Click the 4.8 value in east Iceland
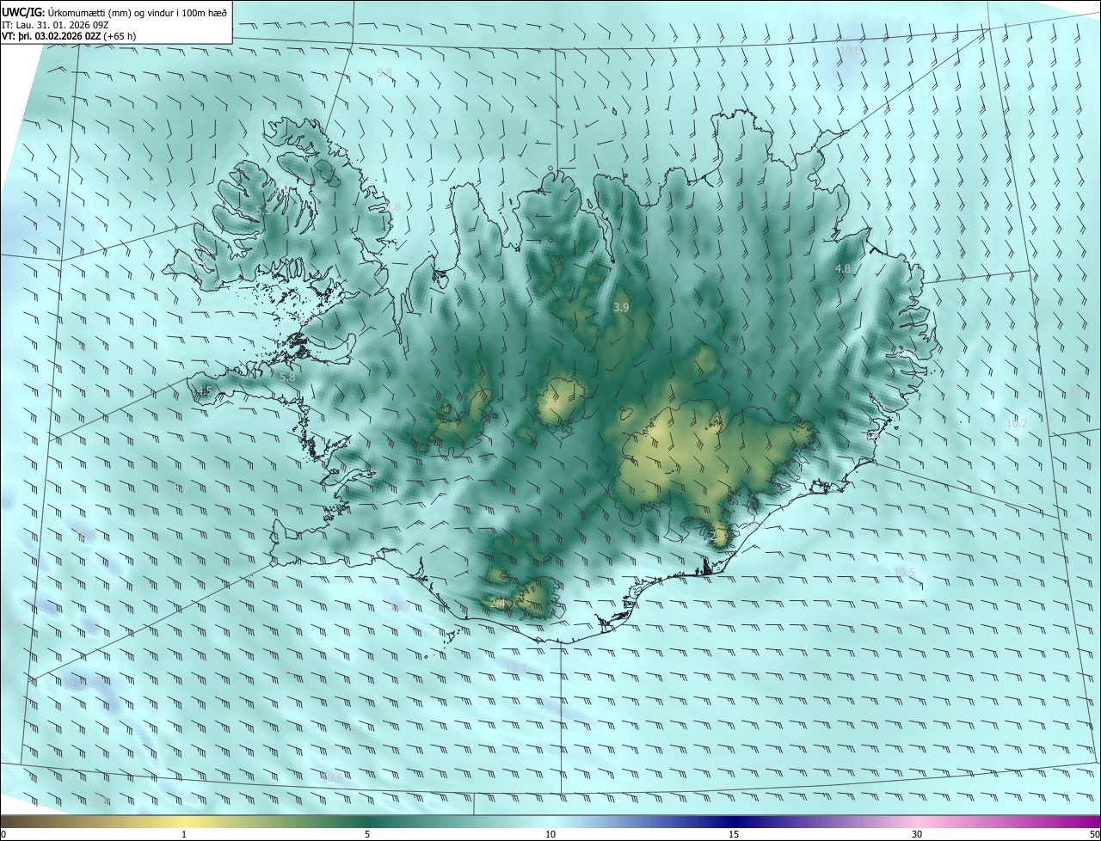This screenshot has width=1101, height=841. click(x=843, y=269)
